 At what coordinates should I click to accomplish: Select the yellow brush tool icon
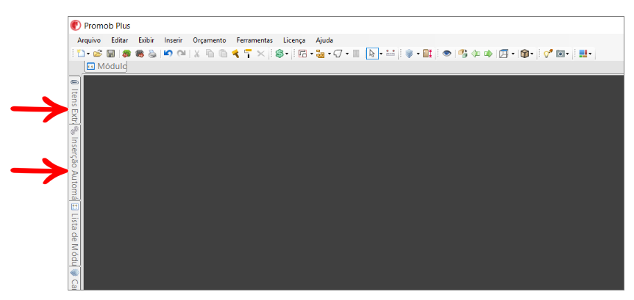tap(235, 54)
